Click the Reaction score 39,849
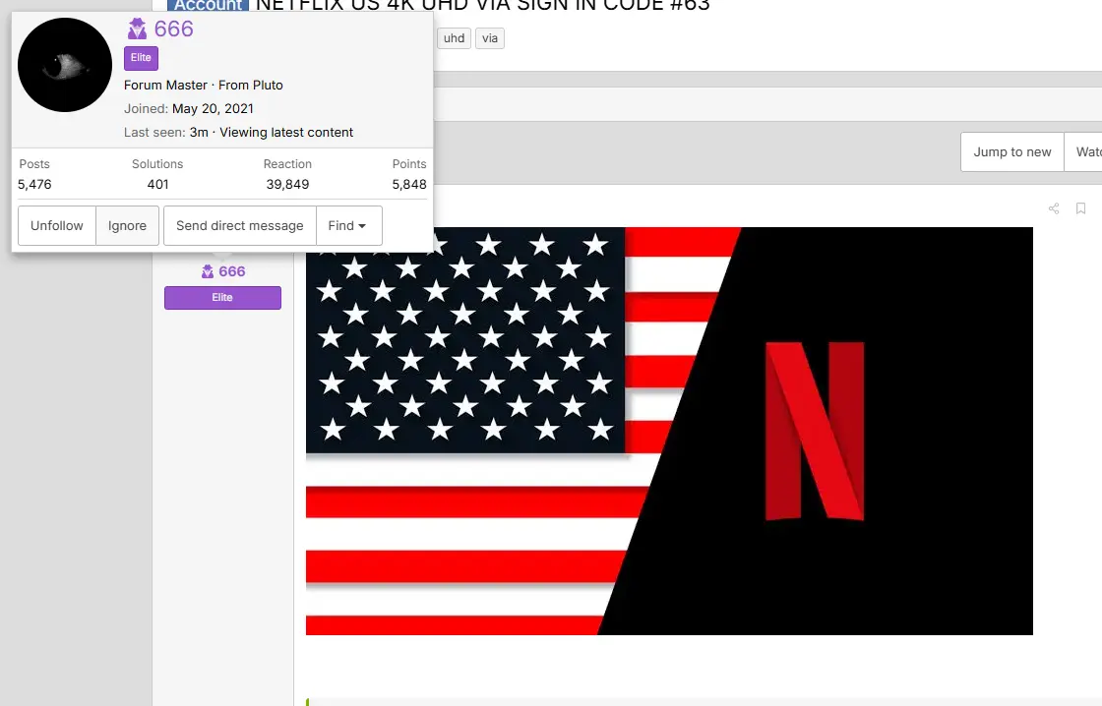Viewport: 1102px width, 706px height. click(x=287, y=184)
